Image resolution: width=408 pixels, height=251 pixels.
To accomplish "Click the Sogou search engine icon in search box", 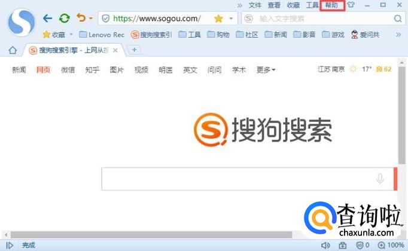I will [x=248, y=19].
